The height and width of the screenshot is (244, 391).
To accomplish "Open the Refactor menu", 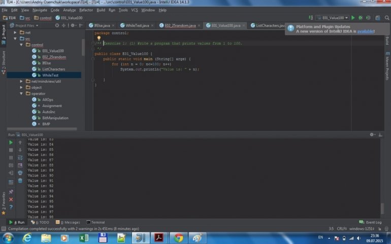I will [x=85, y=10].
